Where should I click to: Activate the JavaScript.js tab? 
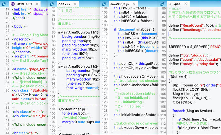tap(120, 4)
